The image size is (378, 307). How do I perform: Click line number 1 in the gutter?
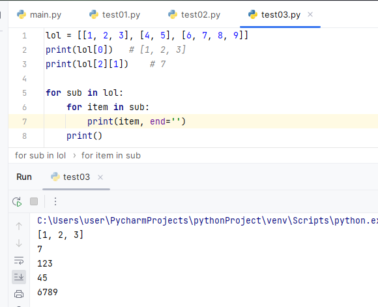click(x=24, y=36)
